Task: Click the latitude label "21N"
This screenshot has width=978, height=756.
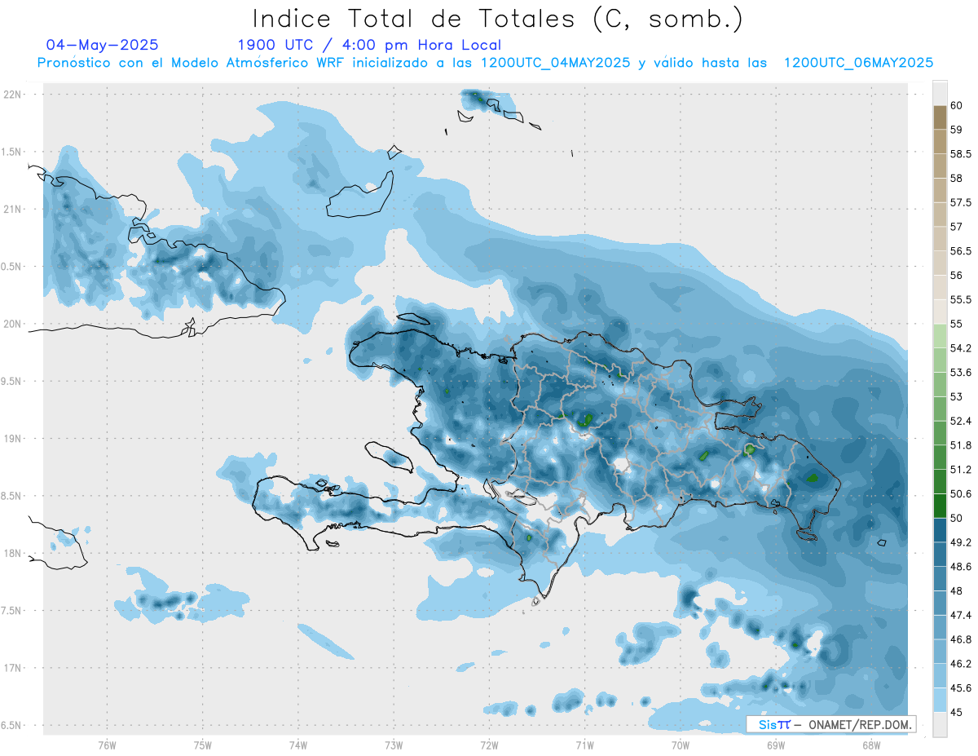Action: (13, 209)
